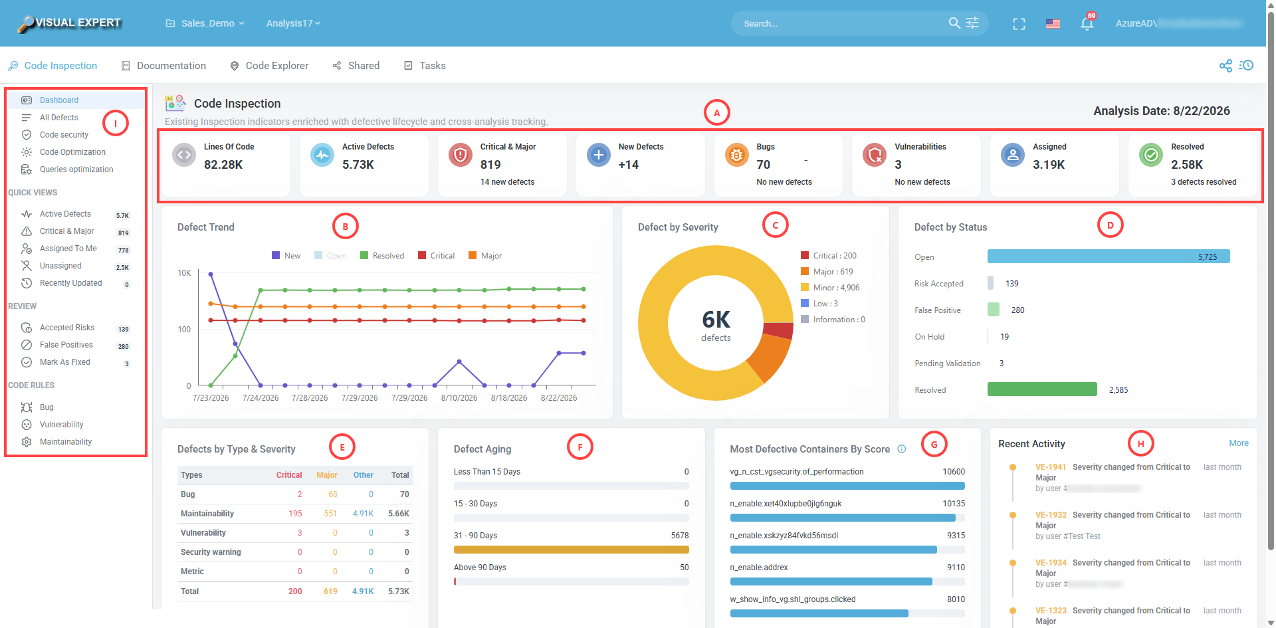Click the 31 - 90 Days aging bar
Image resolution: width=1276 pixels, height=628 pixels.
pyautogui.click(x=571, y=550)
